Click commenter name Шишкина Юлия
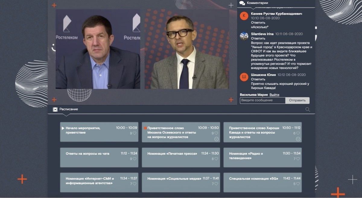Viewport: 362px width, 198px height. click(x=263, y=75)
